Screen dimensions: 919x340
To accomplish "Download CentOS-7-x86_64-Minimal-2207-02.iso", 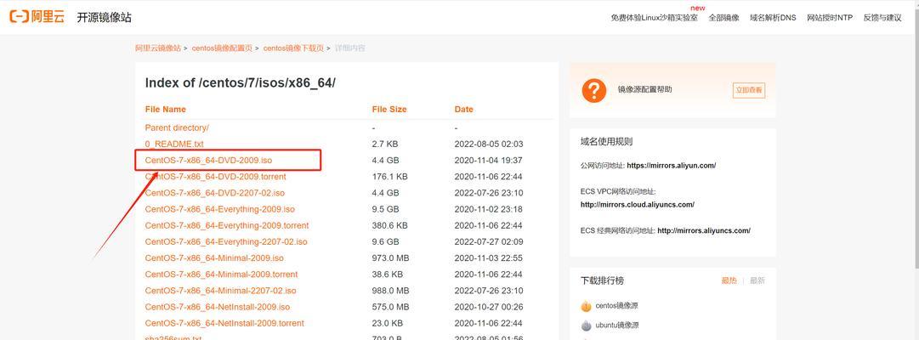I will click(x=220, y=291).
